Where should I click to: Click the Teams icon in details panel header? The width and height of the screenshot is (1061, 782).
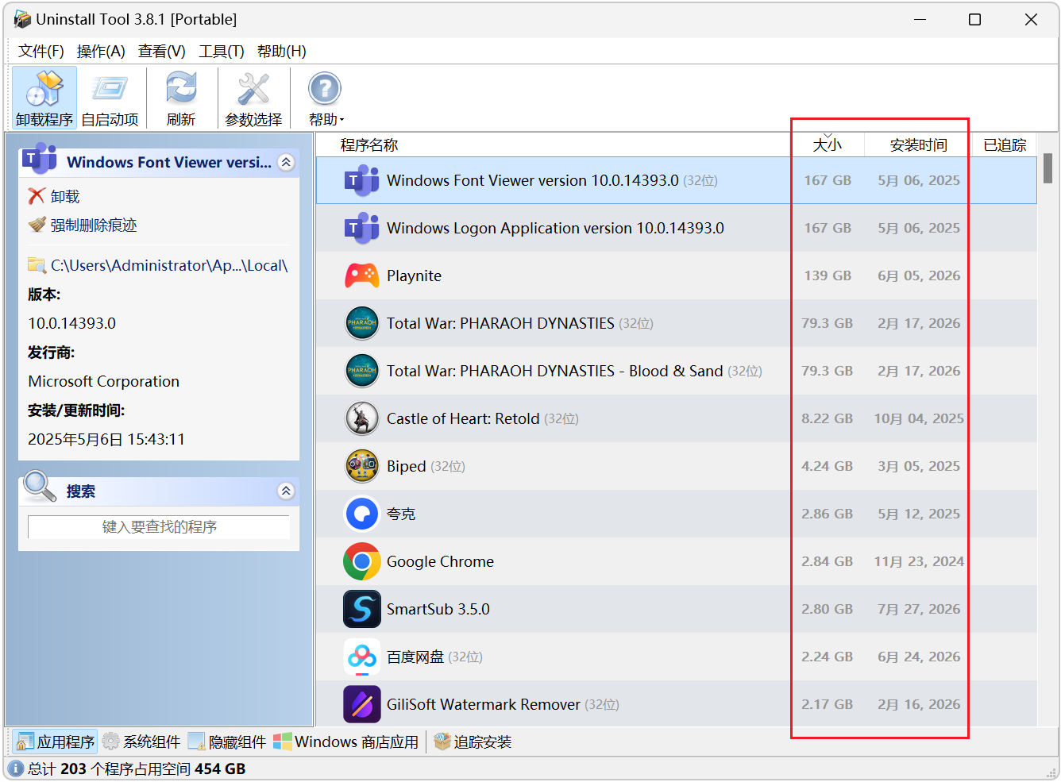click(x=40, y=159)
